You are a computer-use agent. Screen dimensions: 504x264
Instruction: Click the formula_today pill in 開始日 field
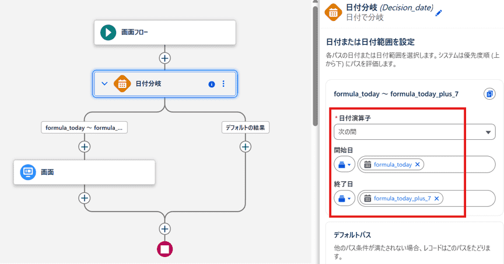coord(392,164)
